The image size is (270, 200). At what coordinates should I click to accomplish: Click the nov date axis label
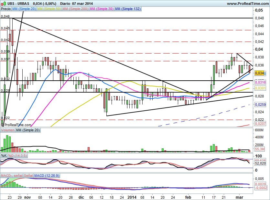[x=27, y=197]
